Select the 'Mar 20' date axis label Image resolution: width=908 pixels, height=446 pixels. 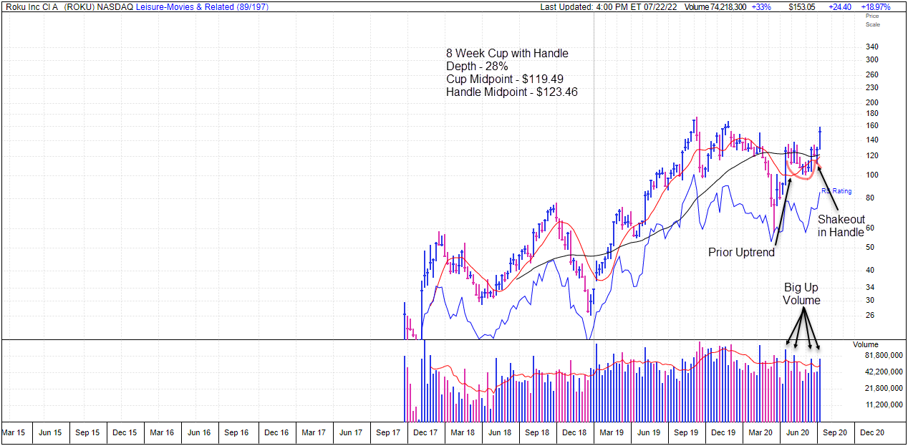[x=760, y=432]
